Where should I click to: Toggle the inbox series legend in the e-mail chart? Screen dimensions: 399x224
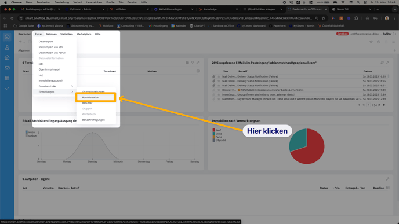tap(30, 132)
